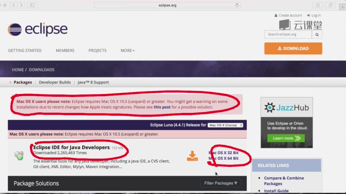Open a new tab with the plus button
The width and height of the screenshot is (346, 194).
[x=342, y=7]
